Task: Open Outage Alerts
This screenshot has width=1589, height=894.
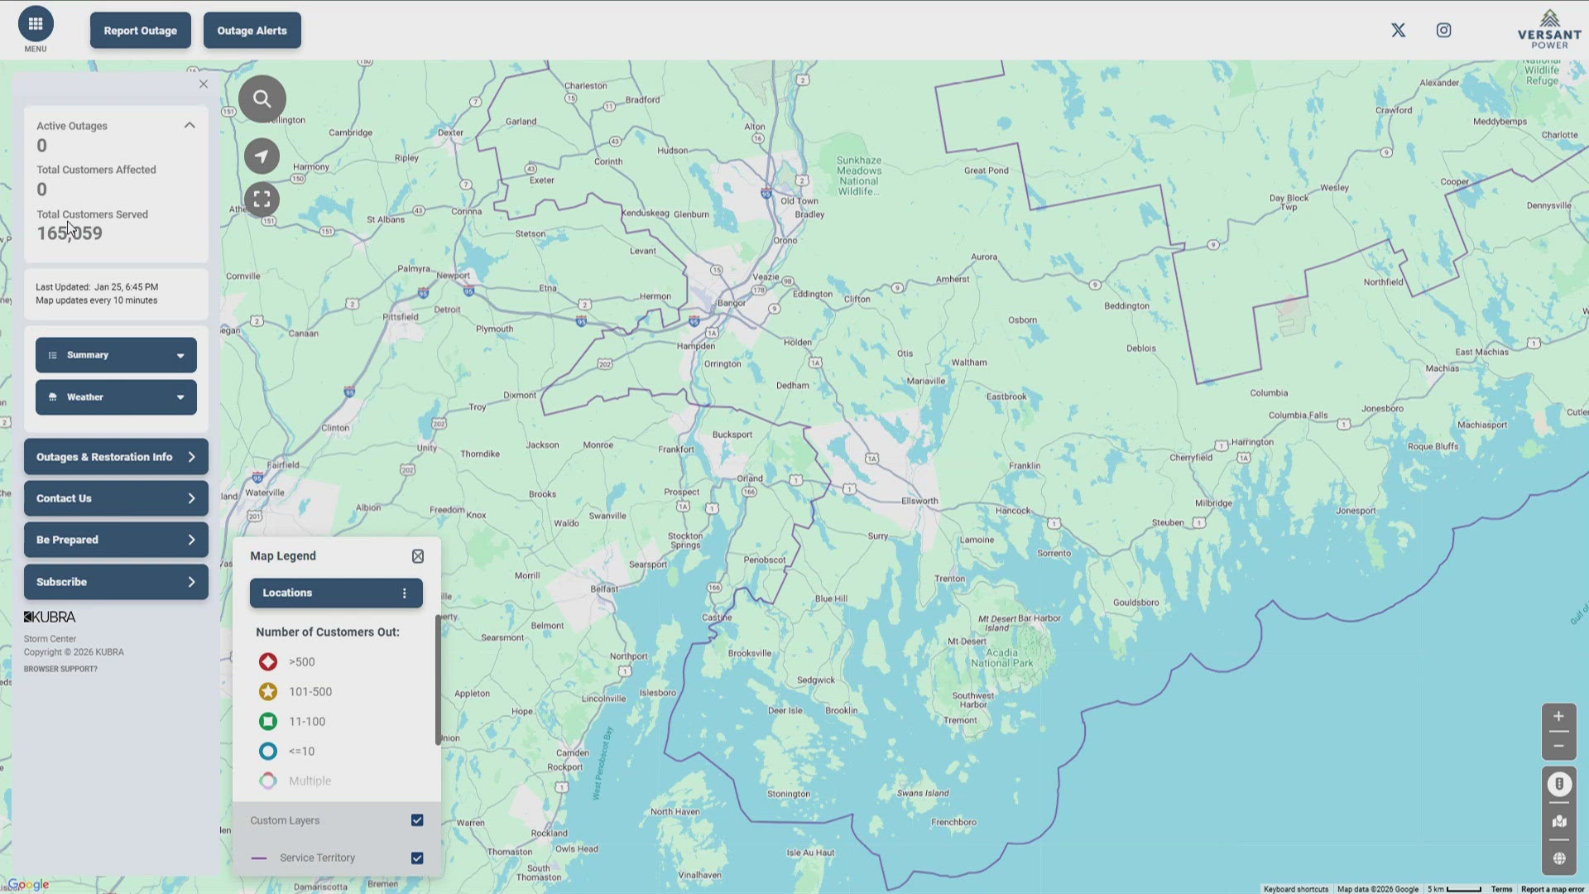Action: click(252, 30)
